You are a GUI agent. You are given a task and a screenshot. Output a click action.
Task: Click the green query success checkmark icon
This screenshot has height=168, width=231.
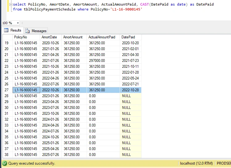click(5, 163)
